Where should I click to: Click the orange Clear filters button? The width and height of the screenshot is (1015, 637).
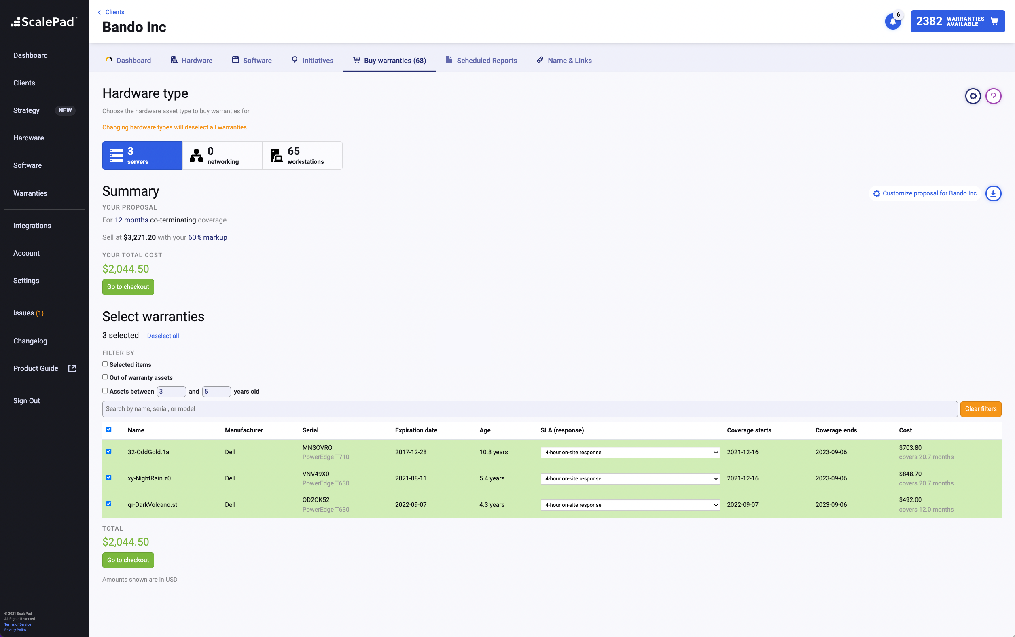pyautogui.click(x=981, y=408)
